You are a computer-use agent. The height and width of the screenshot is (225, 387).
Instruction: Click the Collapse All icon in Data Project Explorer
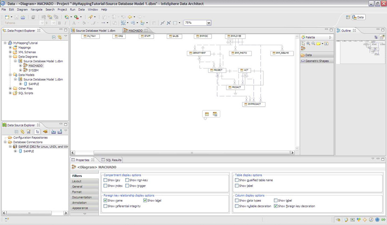(54, 37)
